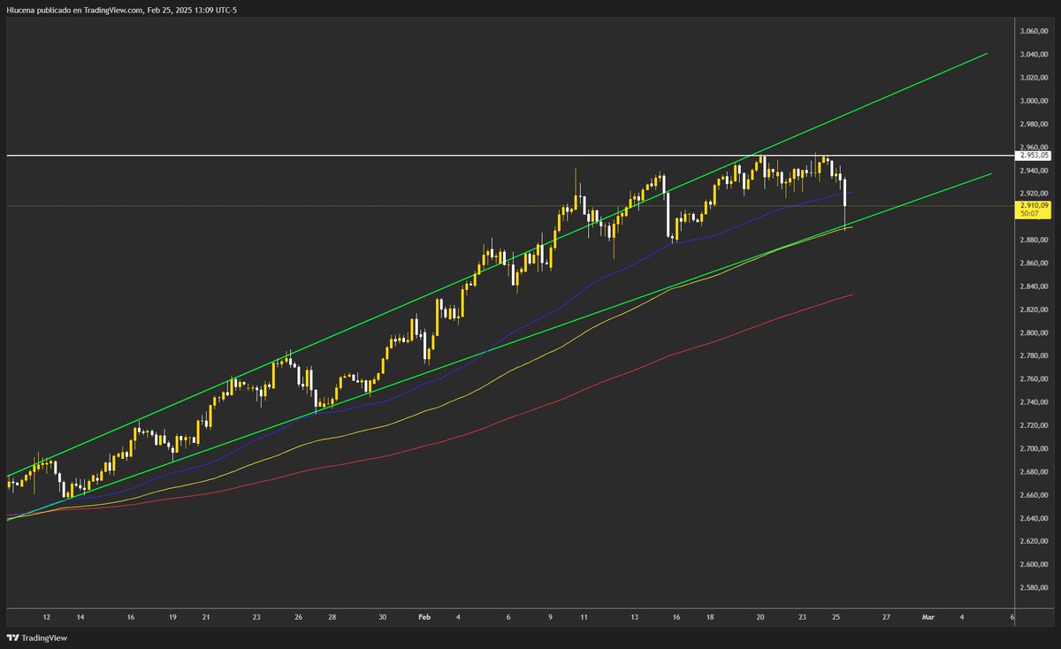Click the 2.840,00 price axis label
The image size is (1061, 649).
pos(1033,286)
